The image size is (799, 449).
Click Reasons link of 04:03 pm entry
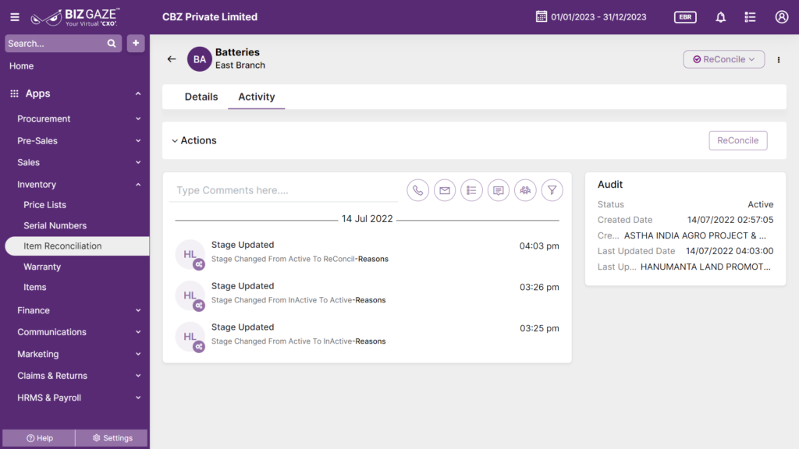(373, 259)
